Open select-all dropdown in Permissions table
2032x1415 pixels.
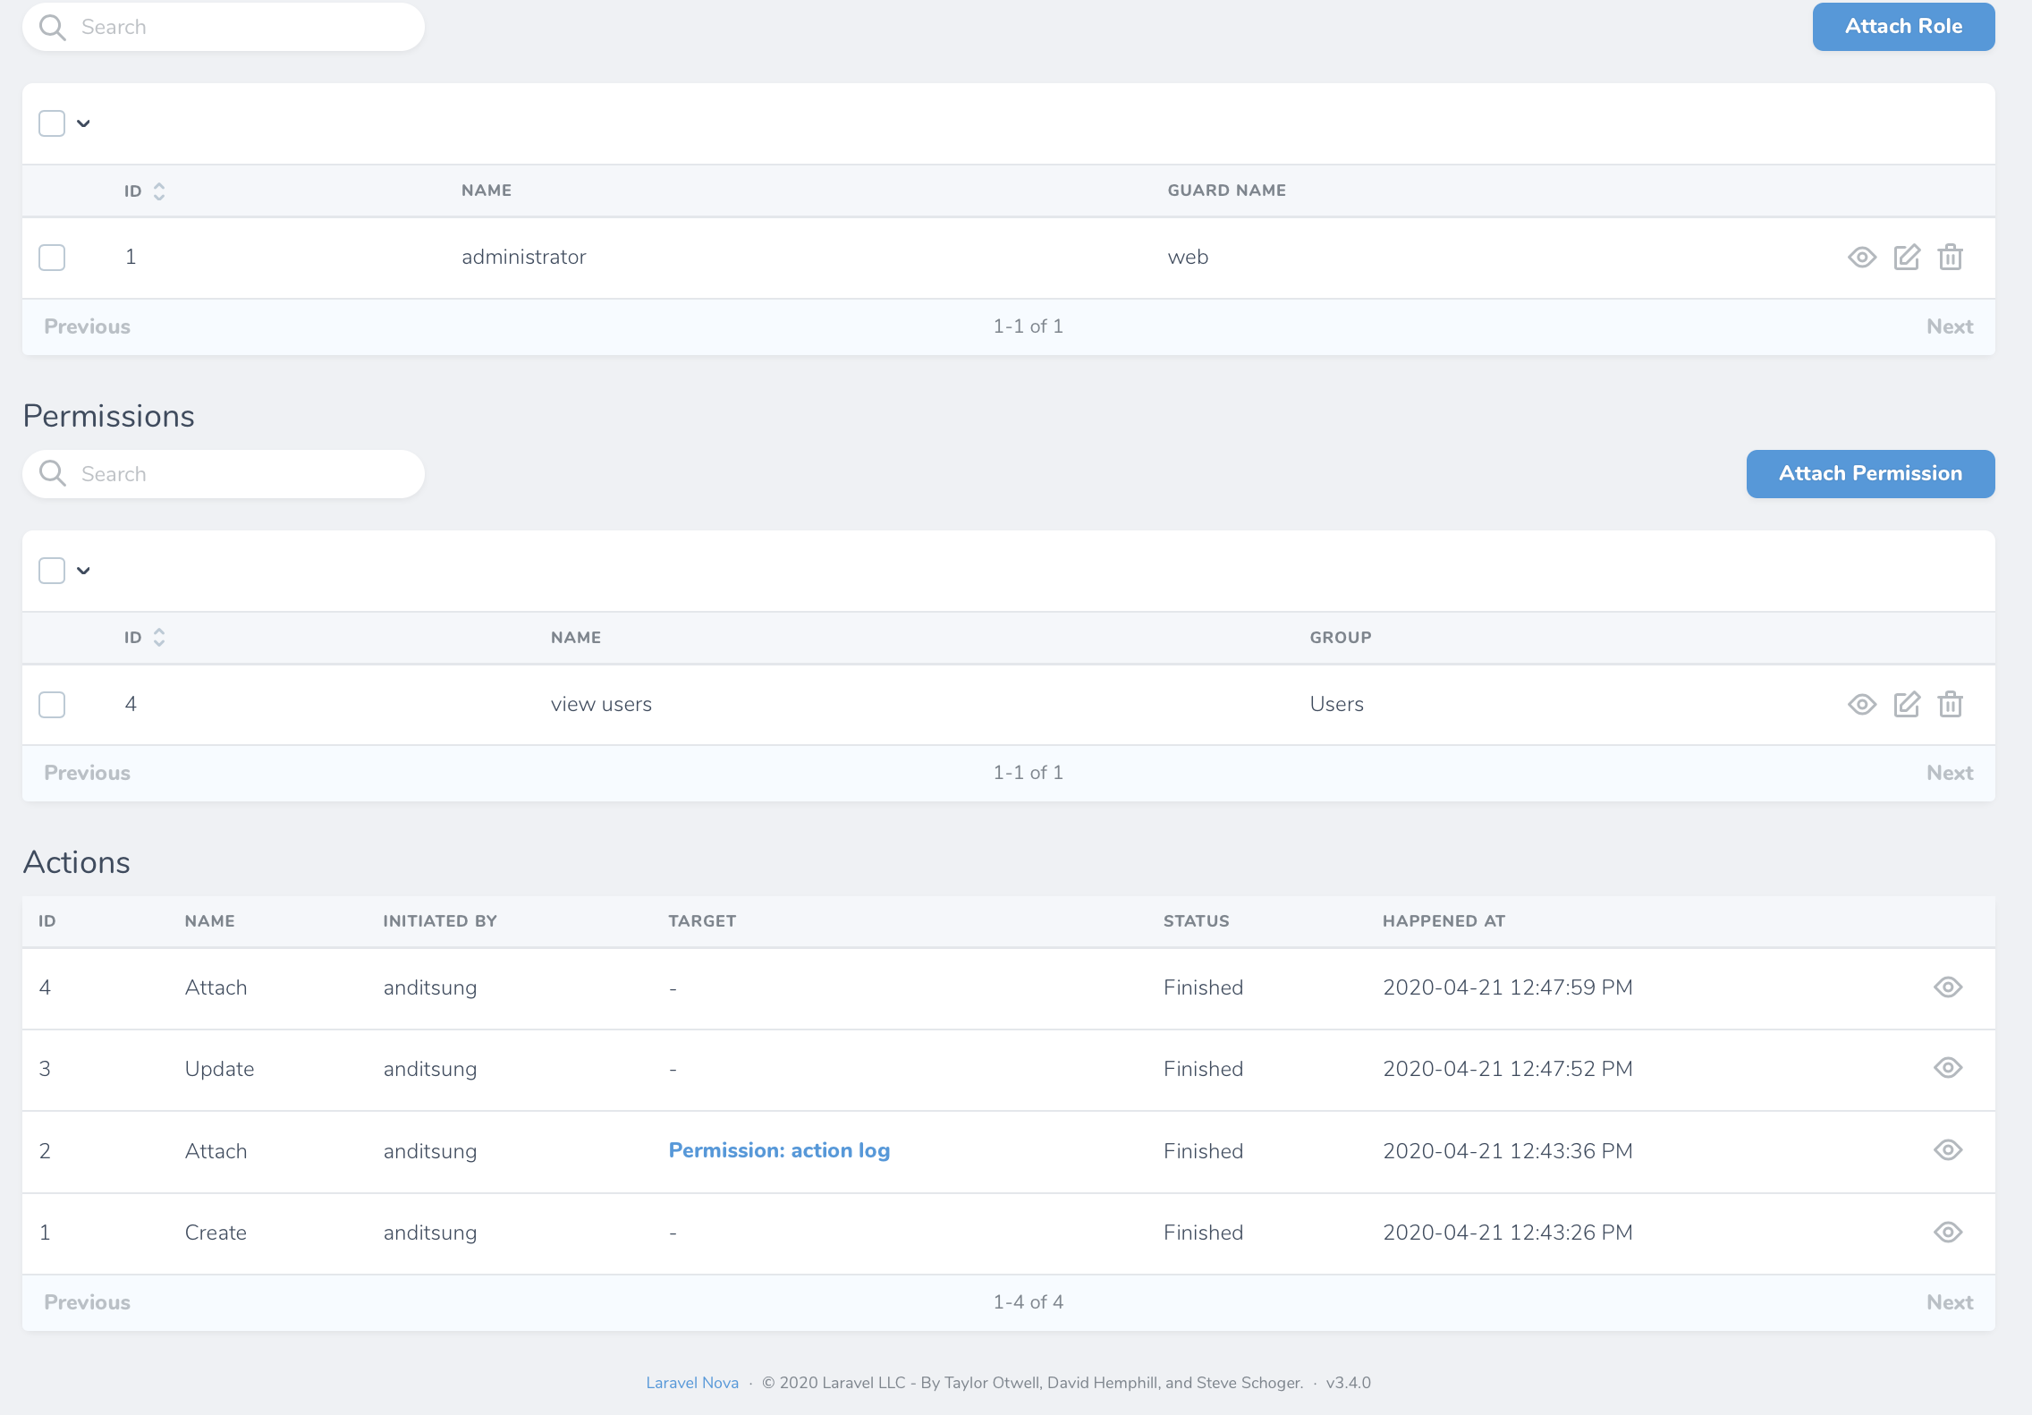[84, 571]
